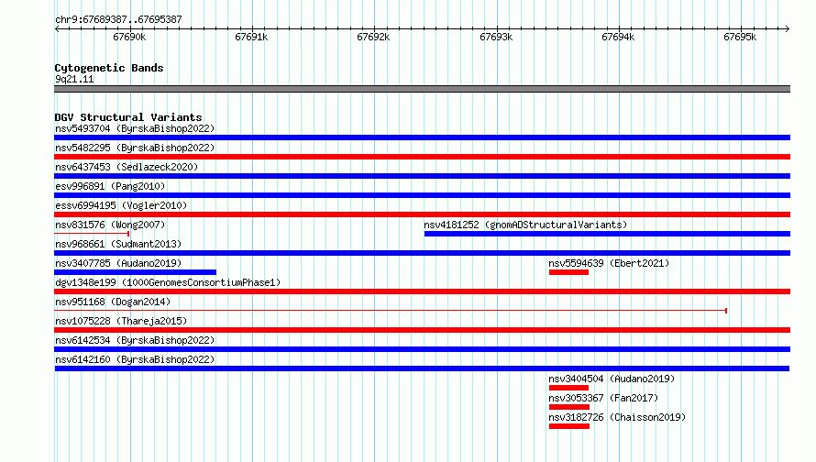
Task: Click the 67692k ruler label
Action: tap(373, 37)
